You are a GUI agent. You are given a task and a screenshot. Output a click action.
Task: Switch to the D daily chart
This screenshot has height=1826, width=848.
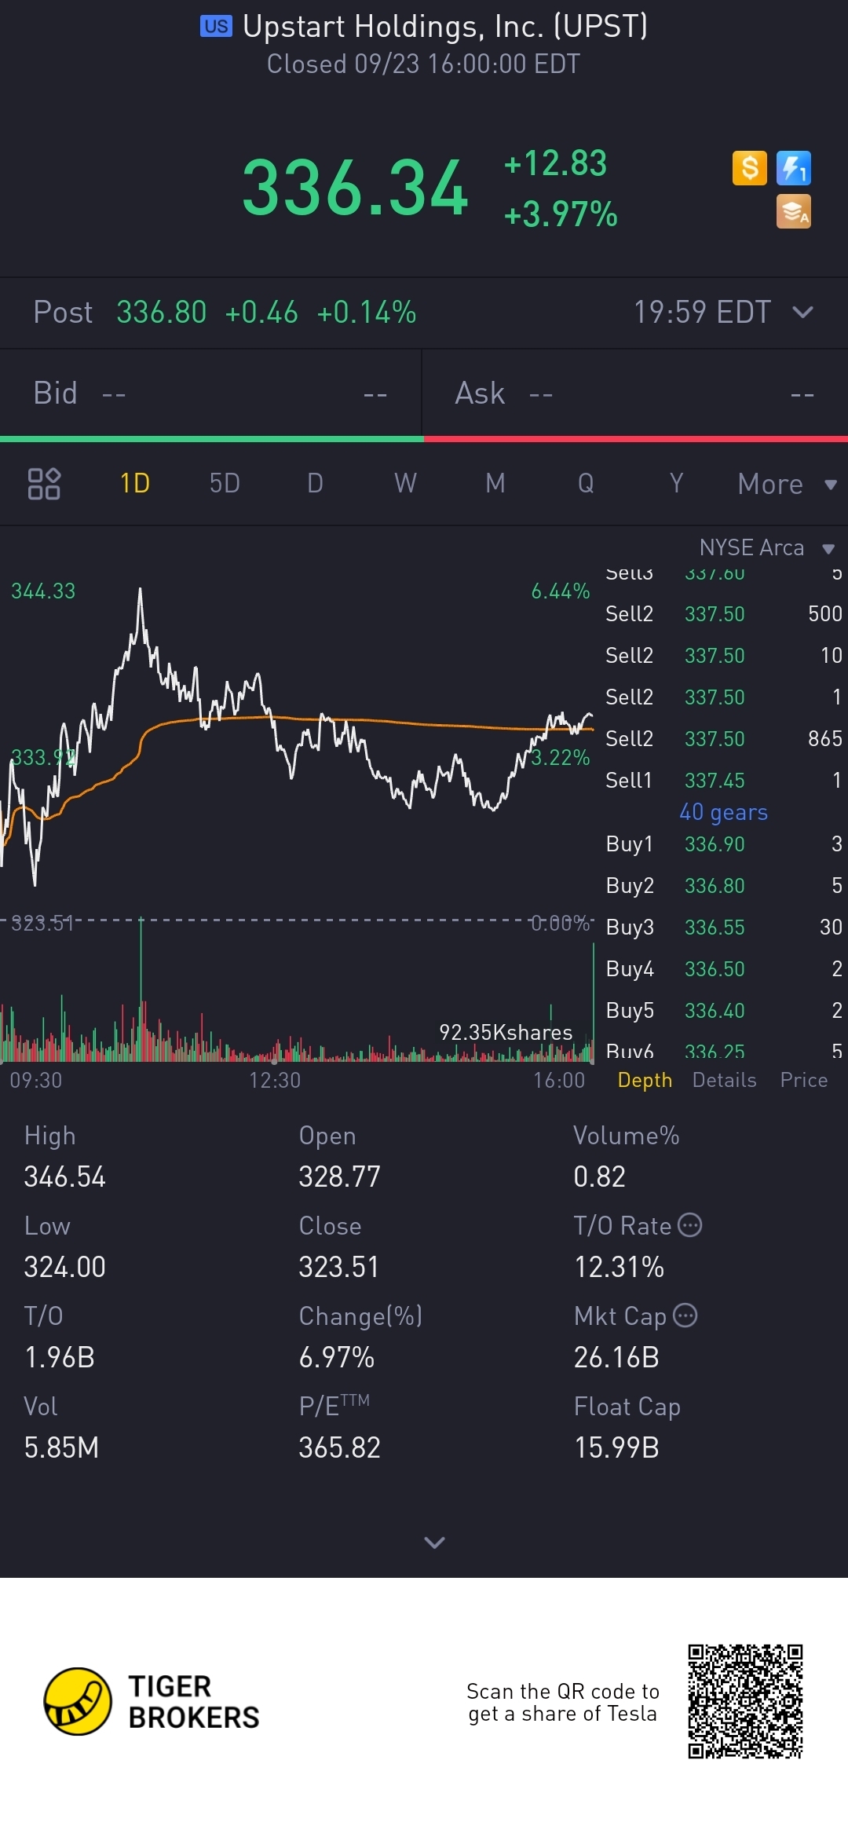click(x=315, y=483)
